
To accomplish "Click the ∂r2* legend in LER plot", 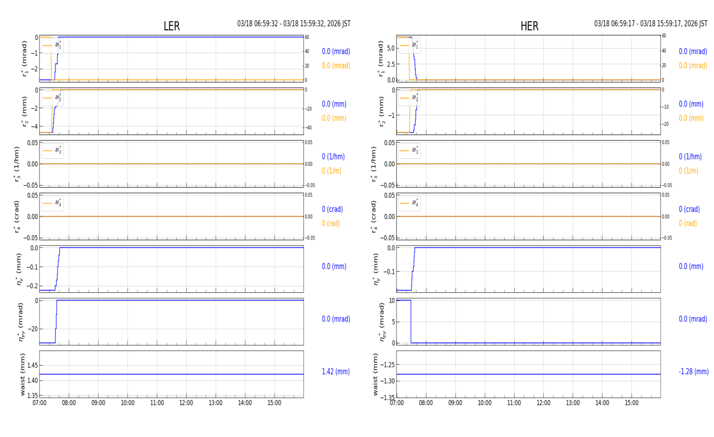I will tap(53, 98).
